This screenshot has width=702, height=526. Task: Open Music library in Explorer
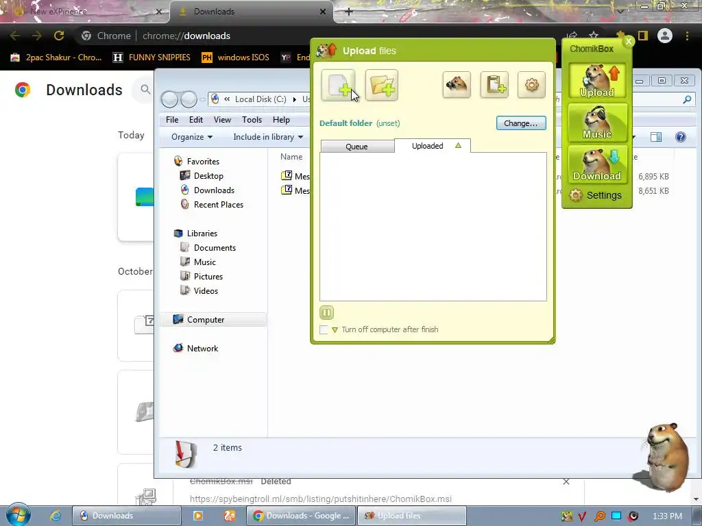click(204, 262)
